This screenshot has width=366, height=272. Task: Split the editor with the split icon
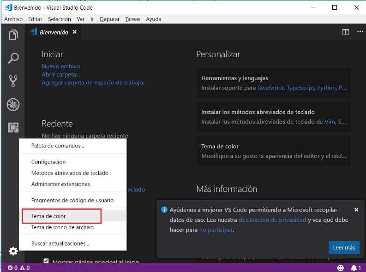(x=345, y=32)
